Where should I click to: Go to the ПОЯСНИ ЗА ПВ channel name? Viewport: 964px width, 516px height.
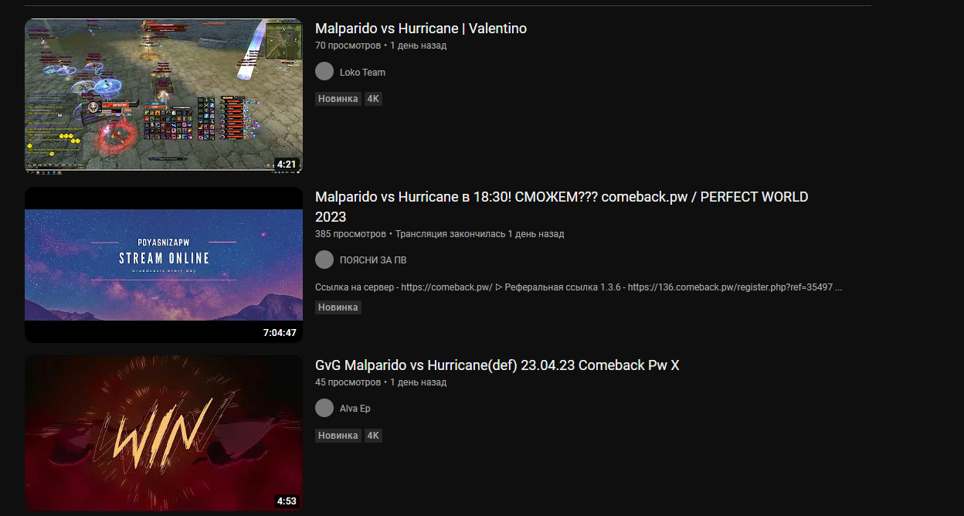pos(373,260)
